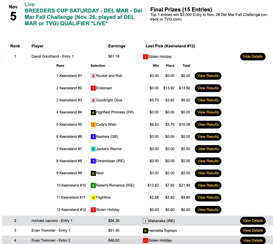Click orange number 7 badge beside Cody's Wish
Image resolution: width=273 pixels, height=244 pixels.
(93, 125)
